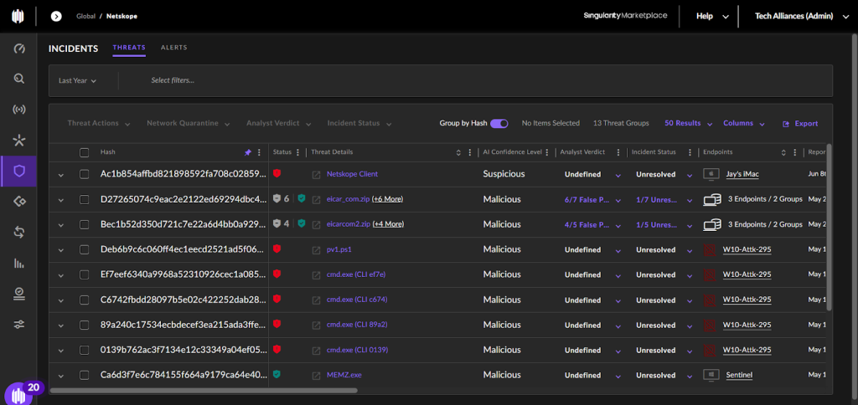
Task: Open the Sentinels broadcast icon
Action: [x=19, y=110]
